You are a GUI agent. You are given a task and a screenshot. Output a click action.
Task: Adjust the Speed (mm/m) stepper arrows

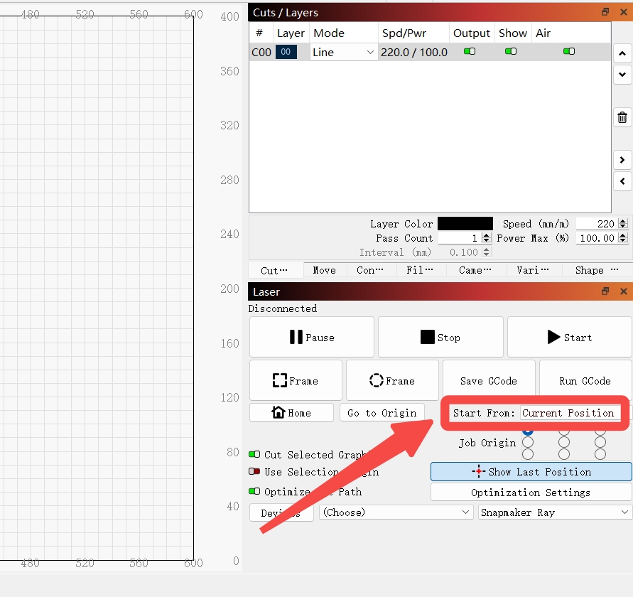(x=623, y=224)
